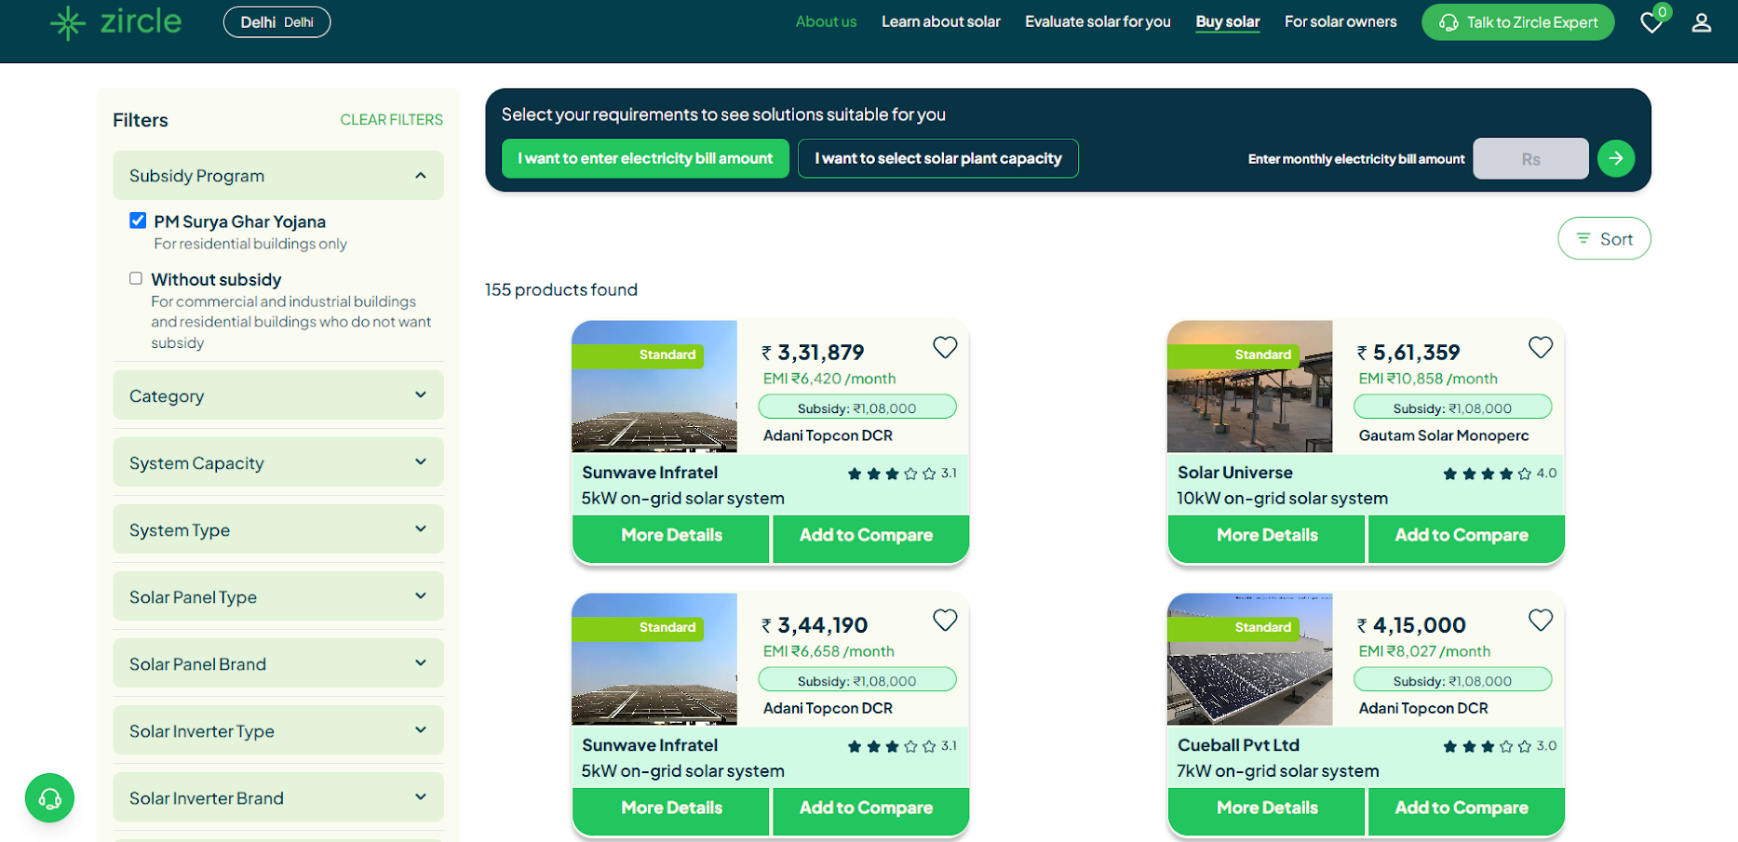Open wishlist heart icon in header
Viewport: 1738px width, 842px height.
[x=1651, y=22]
